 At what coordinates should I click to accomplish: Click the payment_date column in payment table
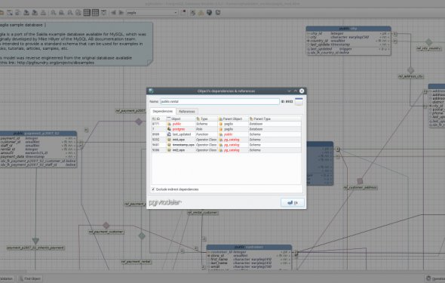[x=38, y=157]
